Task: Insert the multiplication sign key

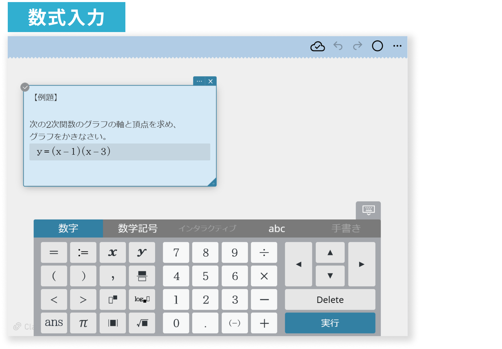Action: click(x=264, y=276)
